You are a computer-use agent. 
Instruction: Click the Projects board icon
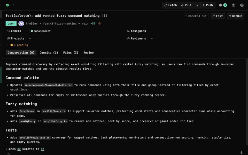coord(9,38)
